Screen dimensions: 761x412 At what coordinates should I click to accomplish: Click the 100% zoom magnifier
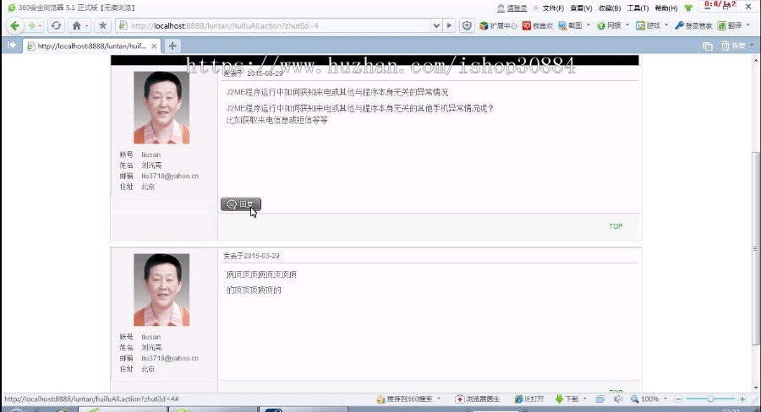tap(634, 398)
